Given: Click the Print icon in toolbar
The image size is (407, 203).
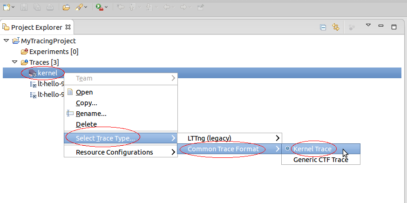Looking at the screenshot, I should [x=49, y=7].
